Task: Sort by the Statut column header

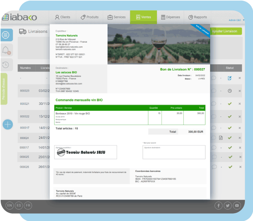Action: coord(230,68)
